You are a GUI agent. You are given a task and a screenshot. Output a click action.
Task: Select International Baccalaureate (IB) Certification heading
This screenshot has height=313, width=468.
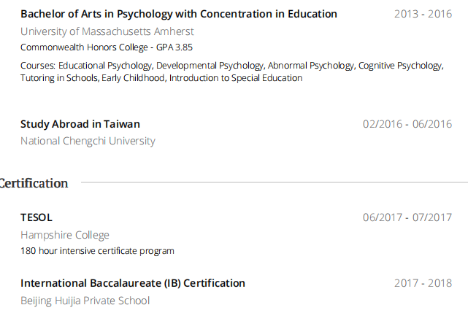(133, 283)
